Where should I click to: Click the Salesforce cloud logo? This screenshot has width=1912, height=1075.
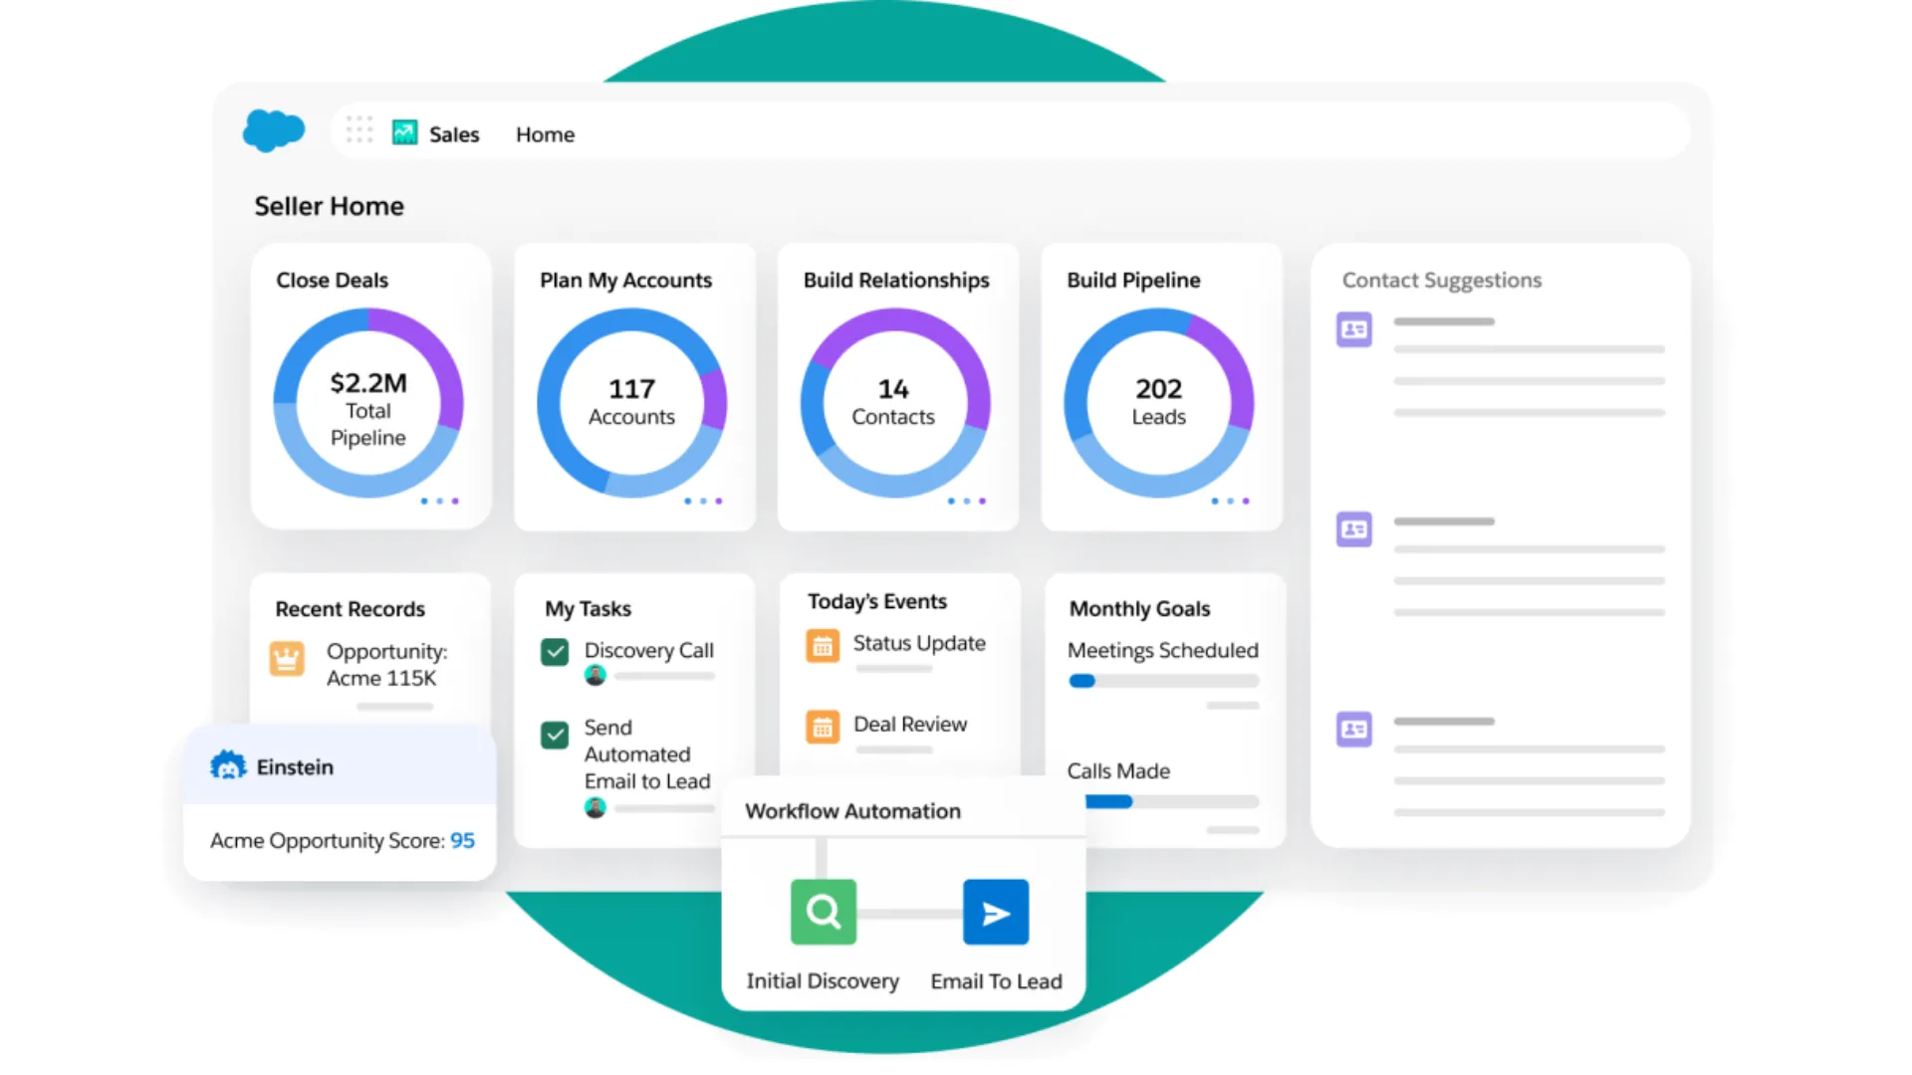coord(273,130)
